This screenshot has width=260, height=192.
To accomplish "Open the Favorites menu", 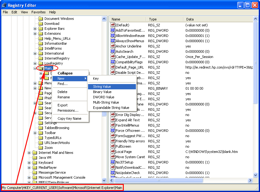I will pyautogui.click(x=39, y=12).
